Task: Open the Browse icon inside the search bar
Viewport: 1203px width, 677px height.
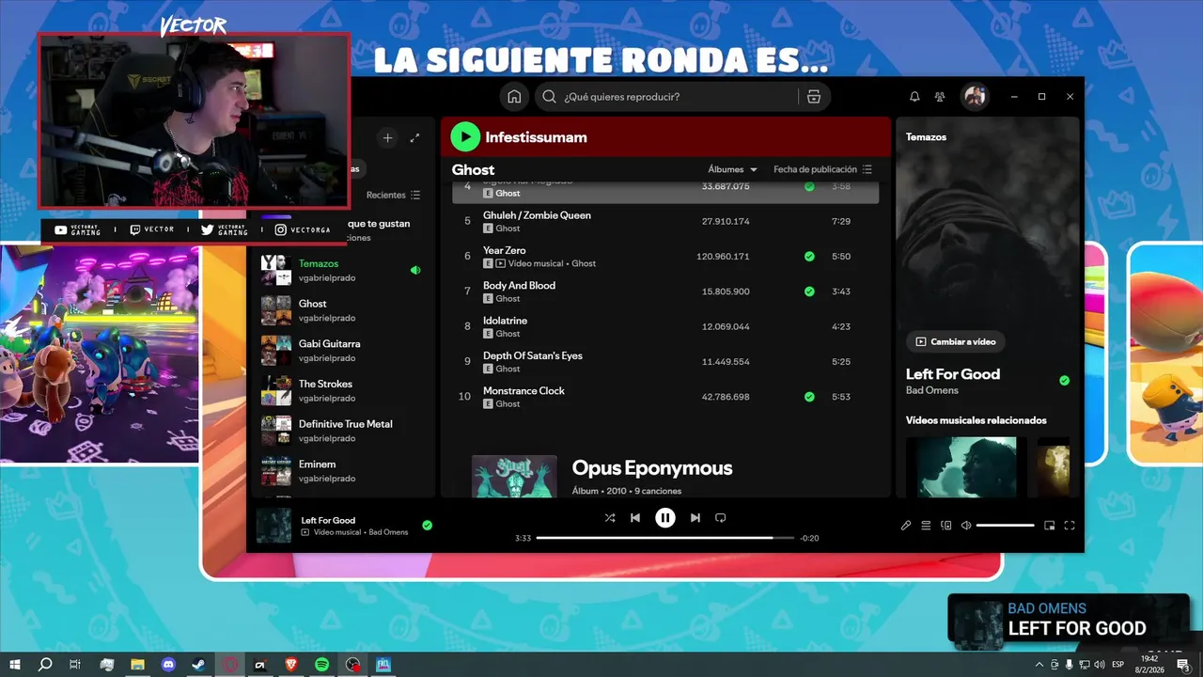Action: [814, 97]
